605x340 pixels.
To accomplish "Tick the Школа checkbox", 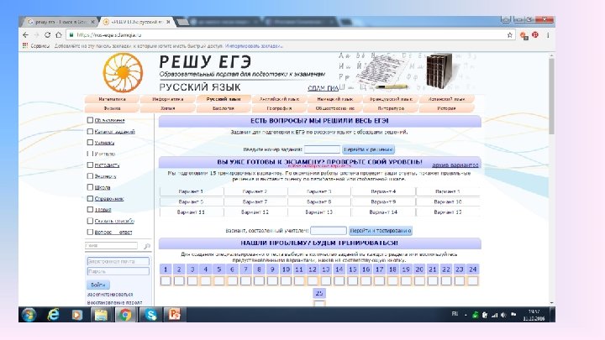I will pyautogui.click(x=90, y=187).
